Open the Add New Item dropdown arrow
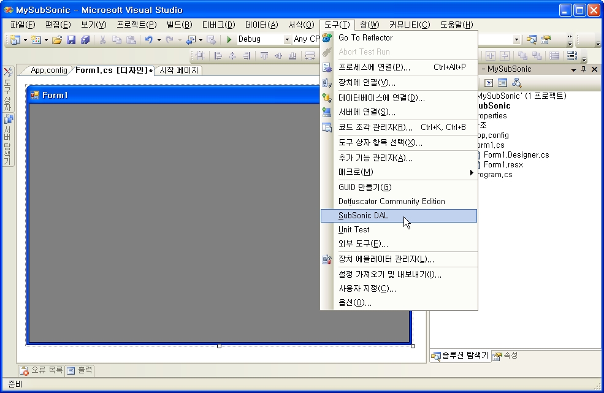The width and height of the screenshot is (604, 393). 46,40
